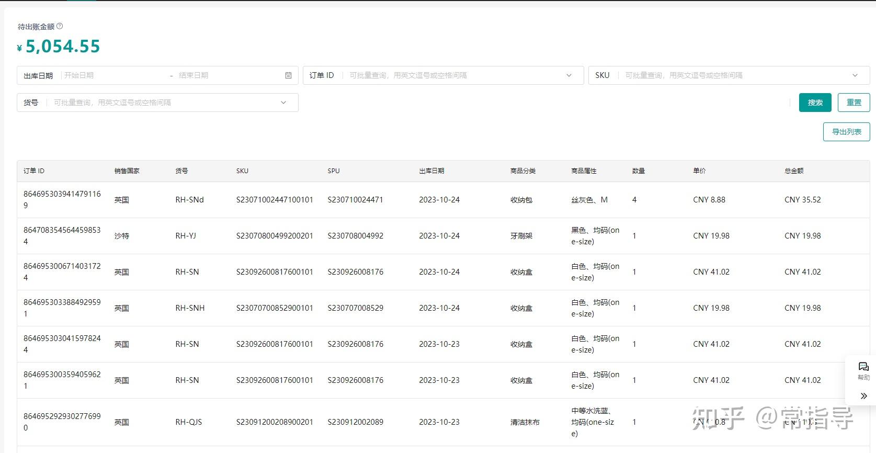Viewport: 876px width, 453px height.
Task: Click the 数量 column header
Action: 639,171
